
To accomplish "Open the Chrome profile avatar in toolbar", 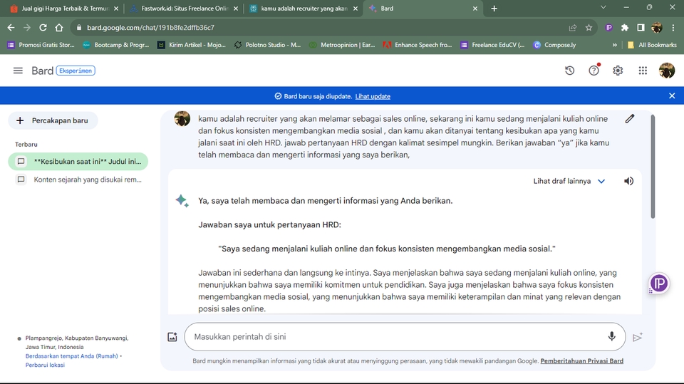I will tap(656, 28).
